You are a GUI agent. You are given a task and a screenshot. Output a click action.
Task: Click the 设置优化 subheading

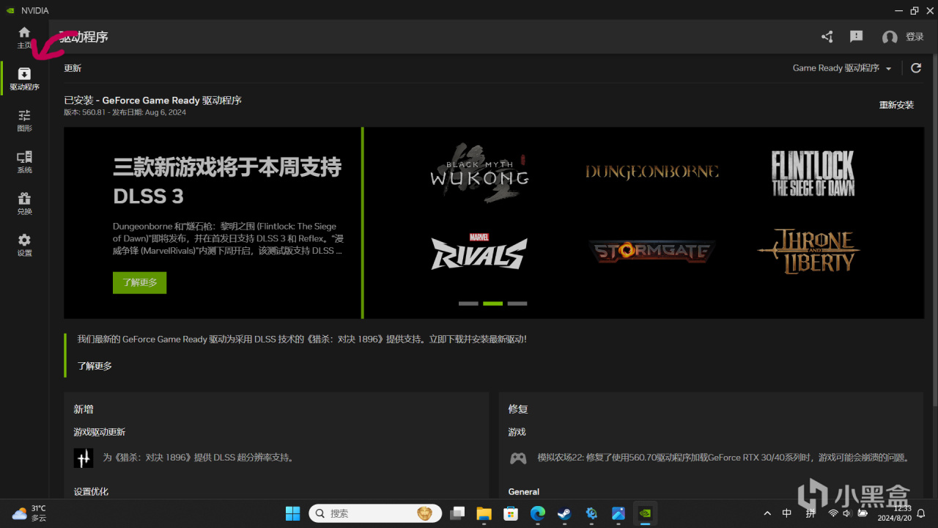[91, 491]
